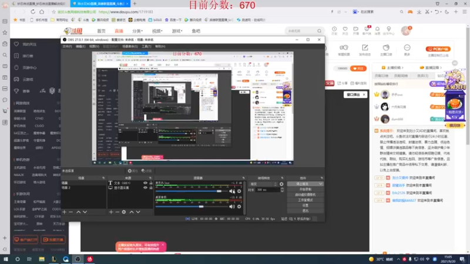Expand the Douyu games (游戏) dropdown in navigation

[x=177, y=31]
